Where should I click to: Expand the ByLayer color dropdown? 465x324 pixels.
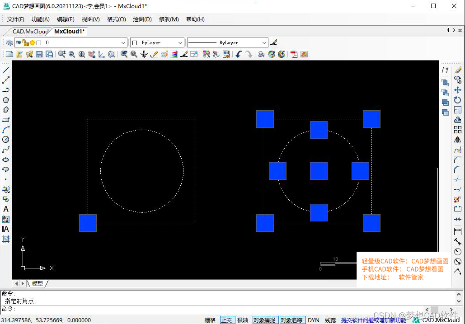pos(180,42)
